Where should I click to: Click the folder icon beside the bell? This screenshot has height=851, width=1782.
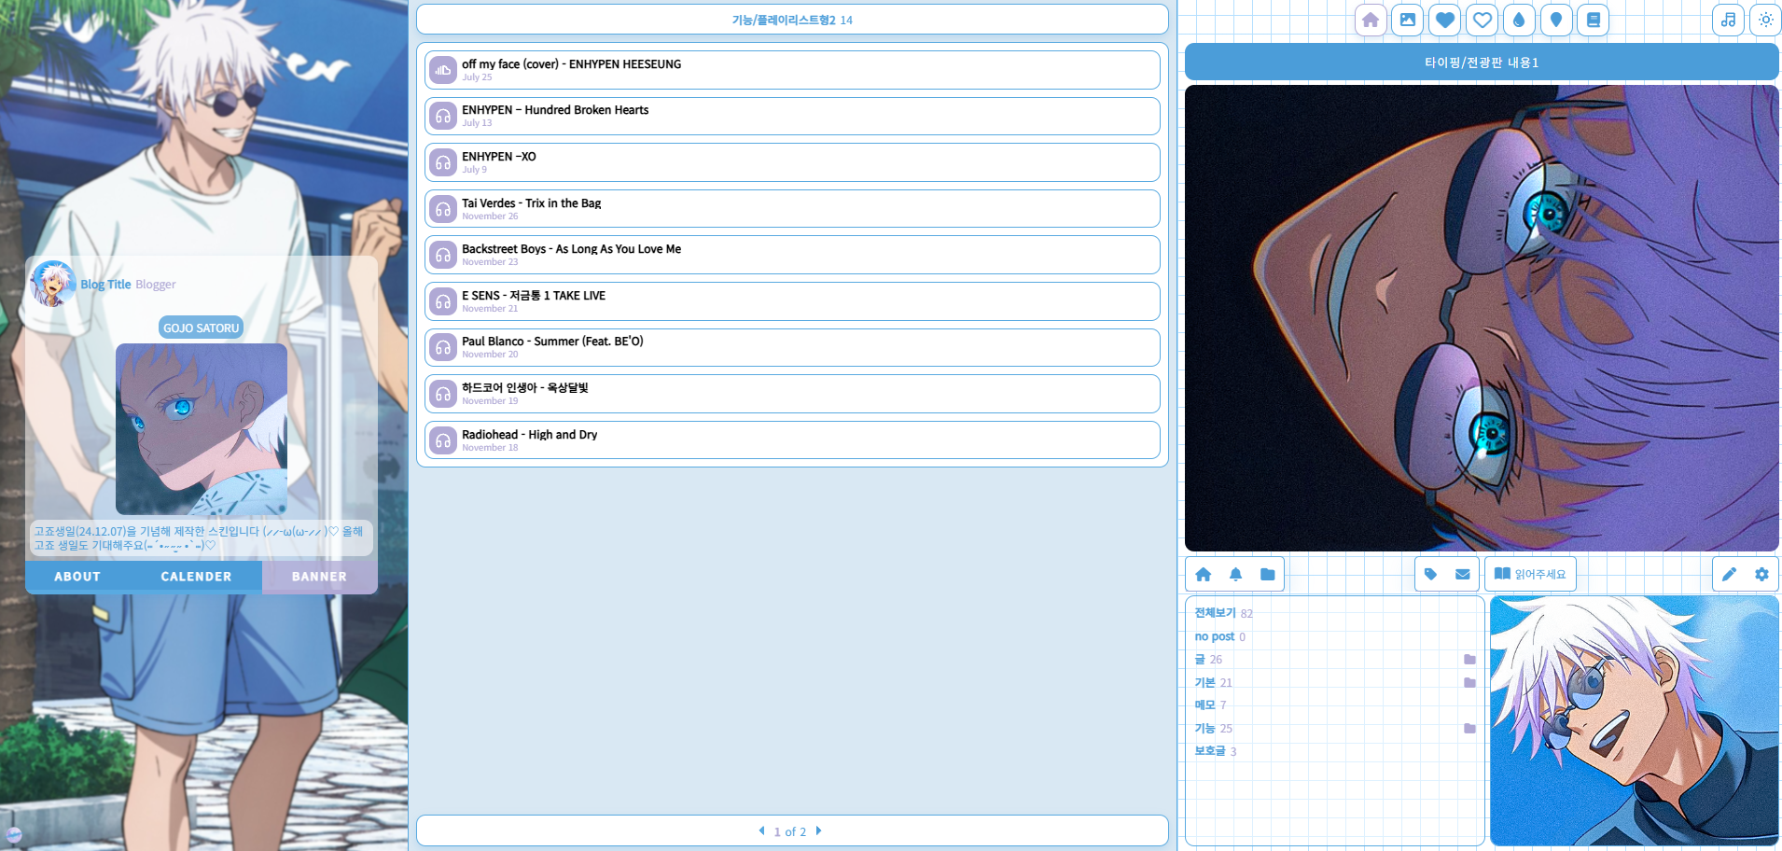point(1267,575)
